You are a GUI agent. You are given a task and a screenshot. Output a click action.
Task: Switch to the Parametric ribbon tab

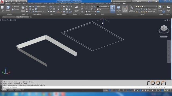(x=38, y=4)
